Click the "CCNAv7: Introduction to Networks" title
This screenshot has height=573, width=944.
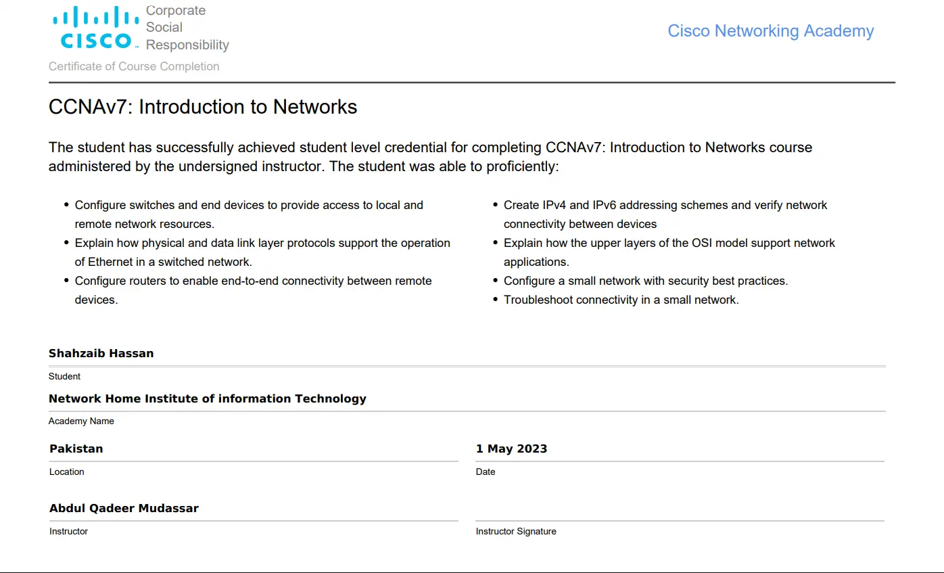203,107
